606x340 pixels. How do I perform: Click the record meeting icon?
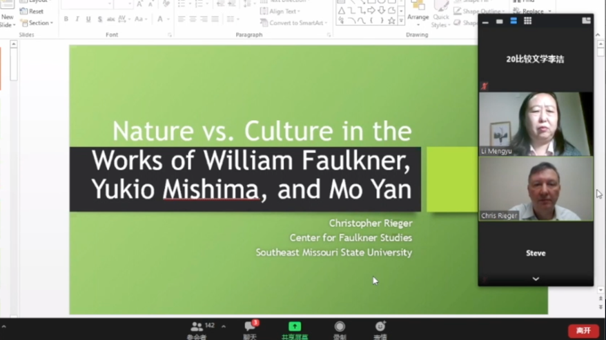[340, 327]
